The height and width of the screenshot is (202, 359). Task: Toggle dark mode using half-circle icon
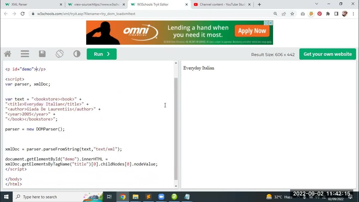[x=77, y=54]
